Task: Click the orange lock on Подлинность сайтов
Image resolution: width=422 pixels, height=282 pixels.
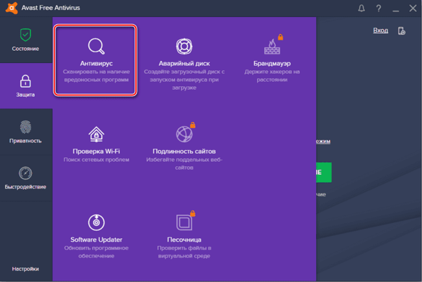Action: coord(193,125)
